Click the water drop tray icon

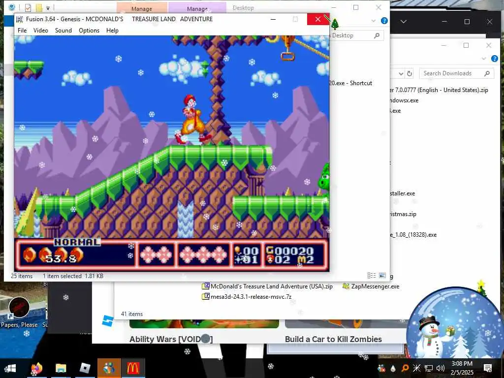click(393, 369)
